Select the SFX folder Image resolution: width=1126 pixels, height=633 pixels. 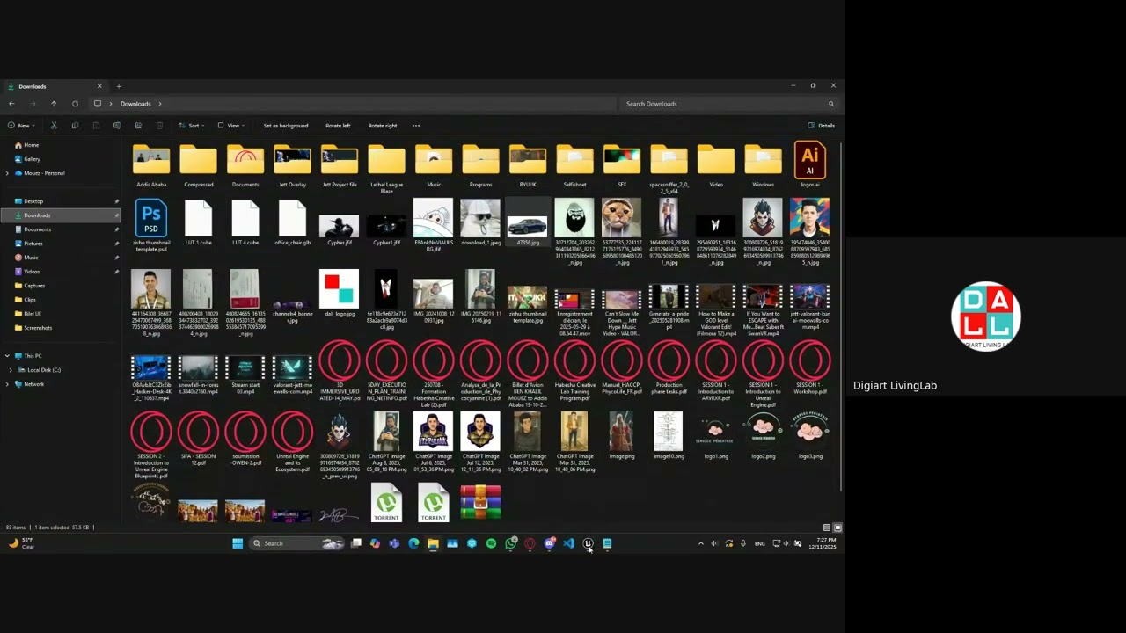click(x=622, y=165)
